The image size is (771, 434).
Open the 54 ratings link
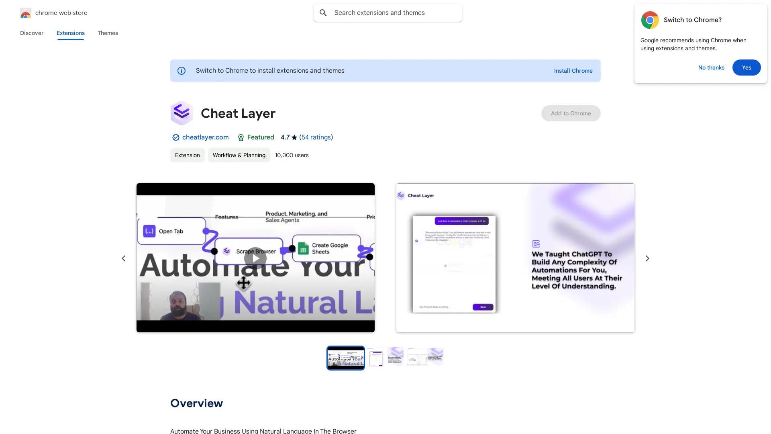click(316, 137)
